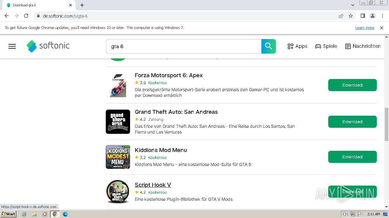Open the Chrome profile icon
The width and height of the screenshot is (389, 218).
pos(372,16)
